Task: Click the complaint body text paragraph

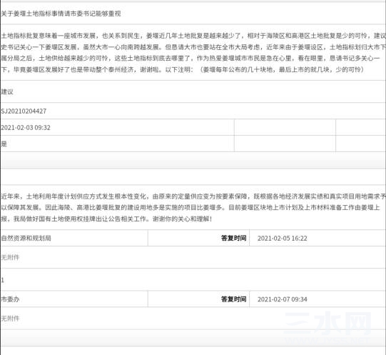Action: pos(193,53)
